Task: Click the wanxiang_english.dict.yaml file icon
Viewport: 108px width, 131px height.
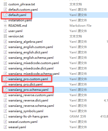Action: click(x=5, y=52)
